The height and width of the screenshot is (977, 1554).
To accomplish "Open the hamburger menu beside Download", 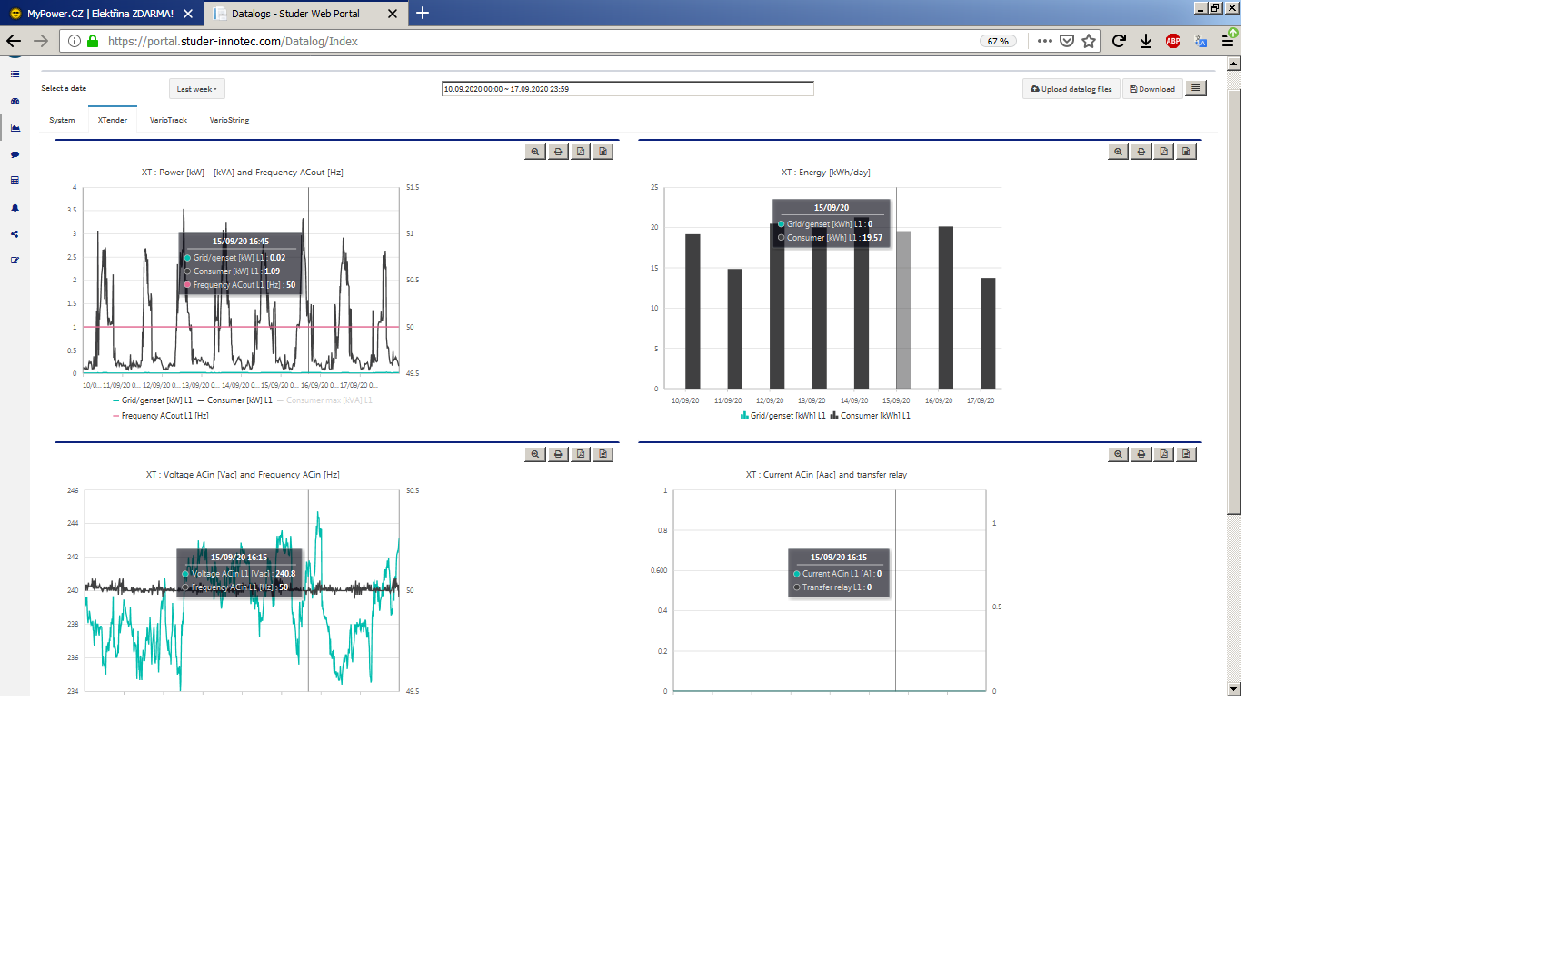I will [1196, 88].
